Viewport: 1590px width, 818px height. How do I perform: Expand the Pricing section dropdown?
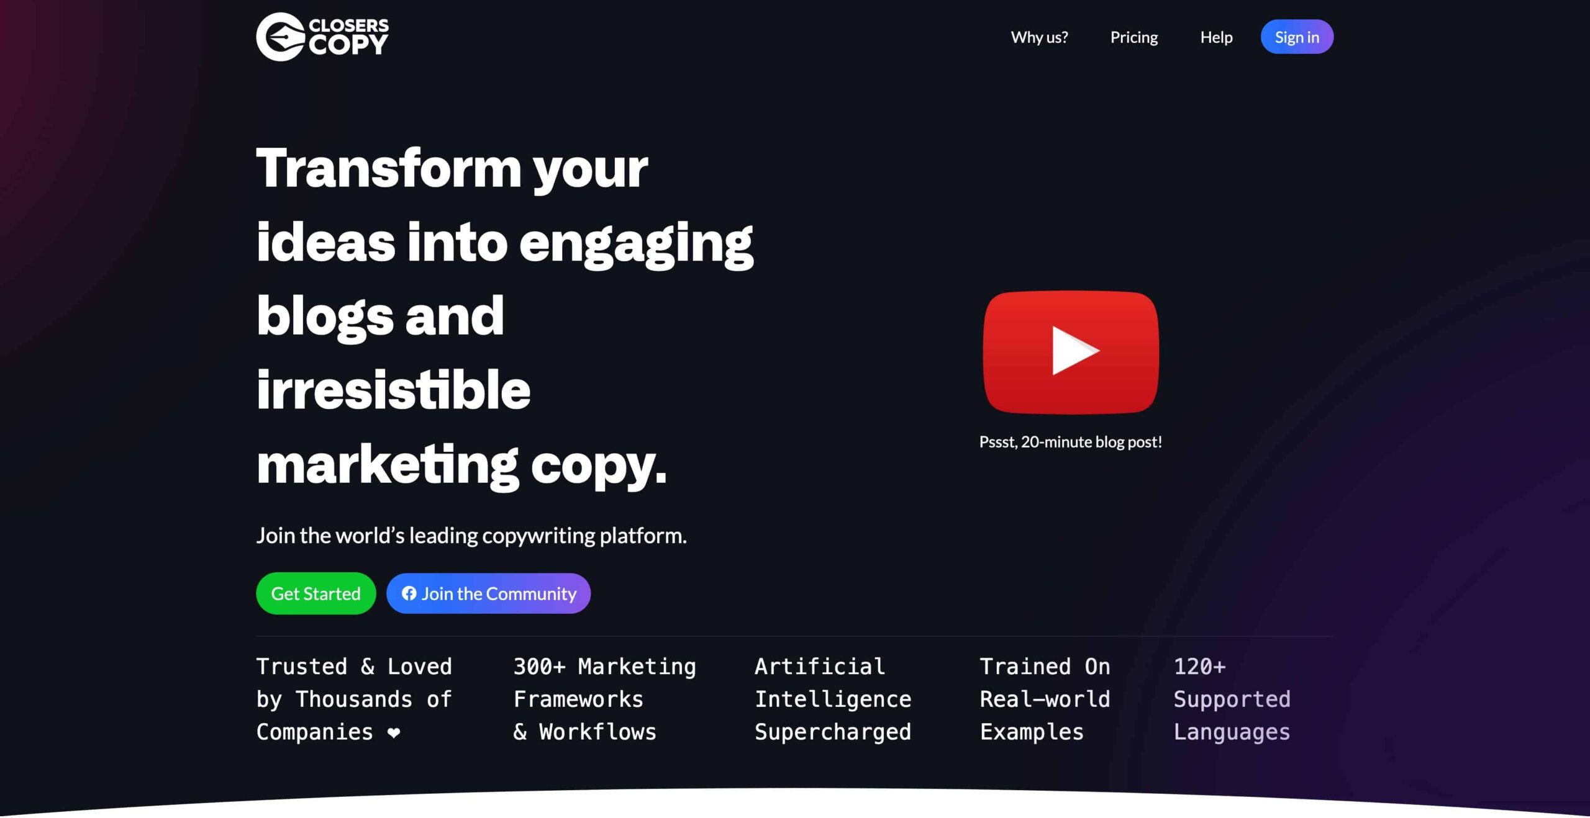(x=1133, y=35)
